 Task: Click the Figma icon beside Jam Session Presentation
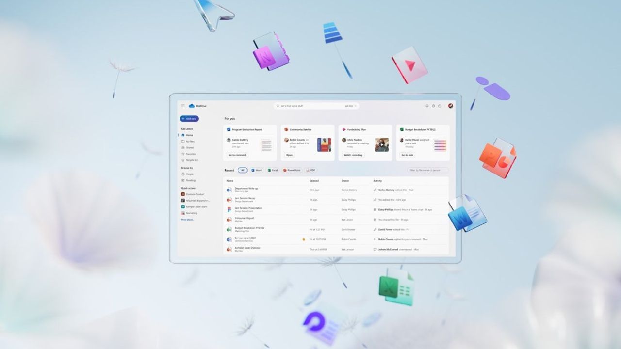click(x=229, y=209)
